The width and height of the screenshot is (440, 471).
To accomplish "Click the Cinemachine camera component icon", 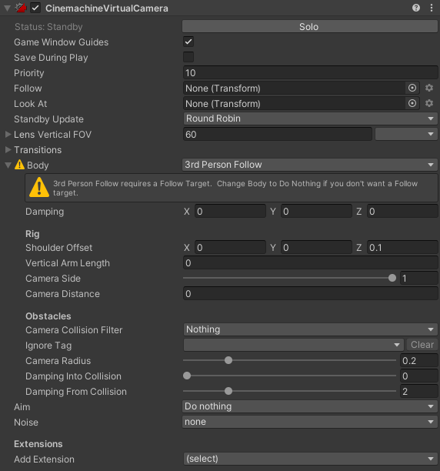I will (x=21, y=8).
